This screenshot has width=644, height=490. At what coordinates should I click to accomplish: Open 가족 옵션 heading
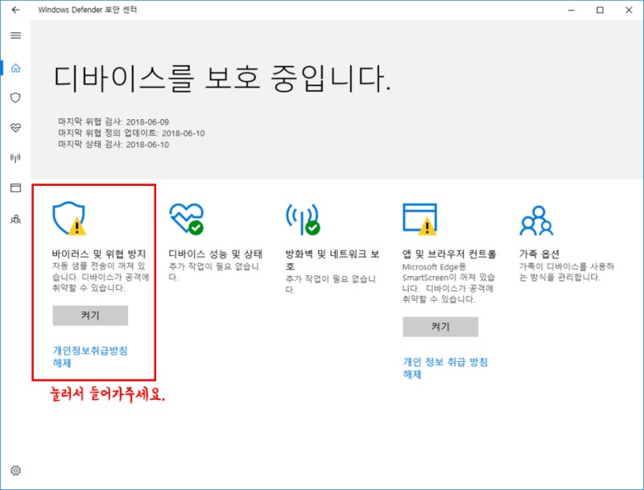click(x=539, y=254)
